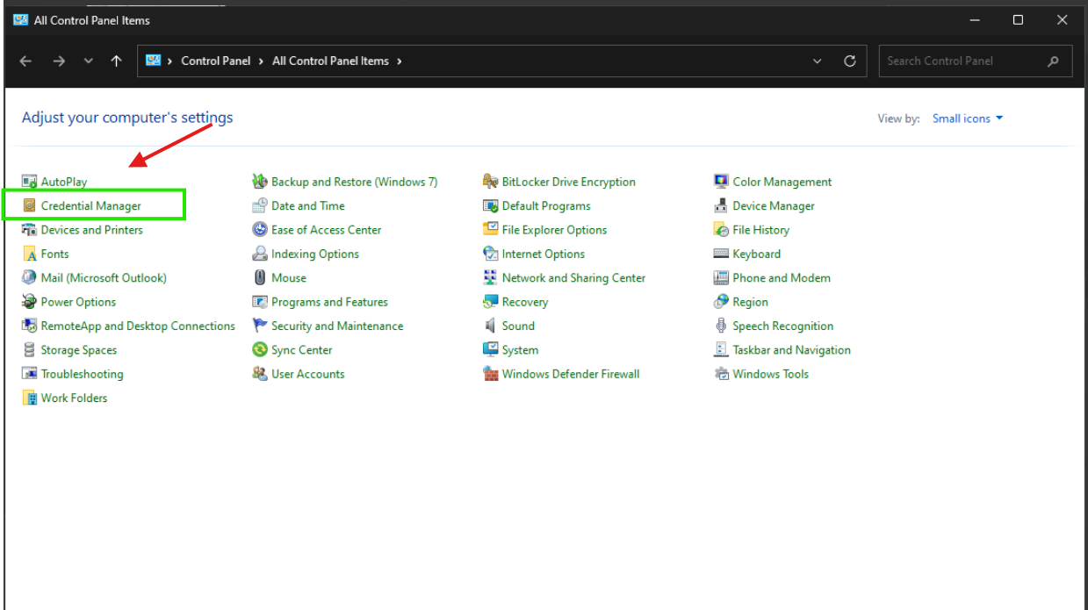Click the Mail (Microsoft Outlook) icon
Screen dimensions: 1088x610
pos(29,277)
